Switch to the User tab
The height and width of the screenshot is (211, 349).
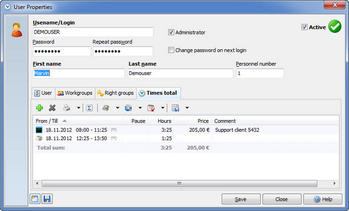tap(43, 93)
